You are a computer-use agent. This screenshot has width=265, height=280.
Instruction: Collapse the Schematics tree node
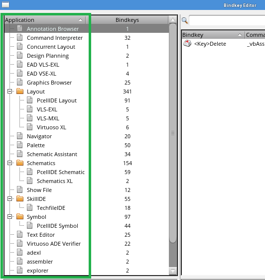(9, 163)
